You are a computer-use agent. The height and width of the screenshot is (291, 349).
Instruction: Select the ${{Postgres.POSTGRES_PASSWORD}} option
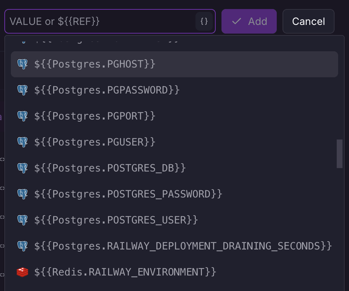point(128,194)
